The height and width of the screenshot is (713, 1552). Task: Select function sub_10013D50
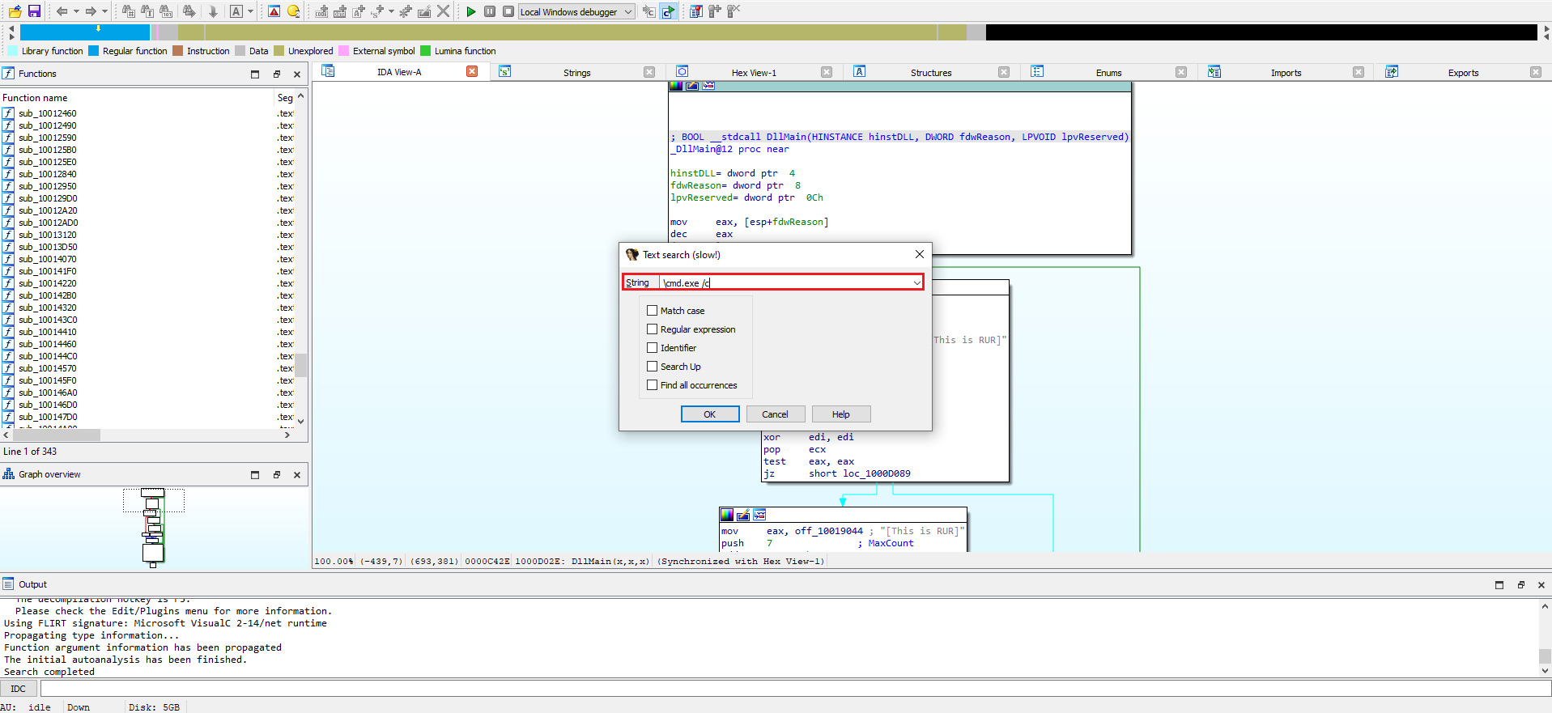pos(48,247)
